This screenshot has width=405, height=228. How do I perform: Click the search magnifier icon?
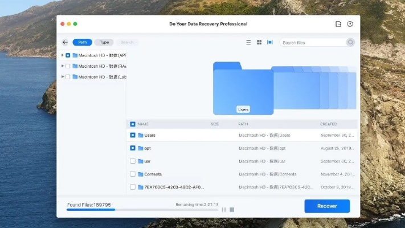(x=350, y=42)
